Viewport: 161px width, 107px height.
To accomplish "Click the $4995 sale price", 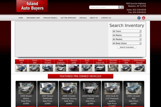I will [69, 104].
